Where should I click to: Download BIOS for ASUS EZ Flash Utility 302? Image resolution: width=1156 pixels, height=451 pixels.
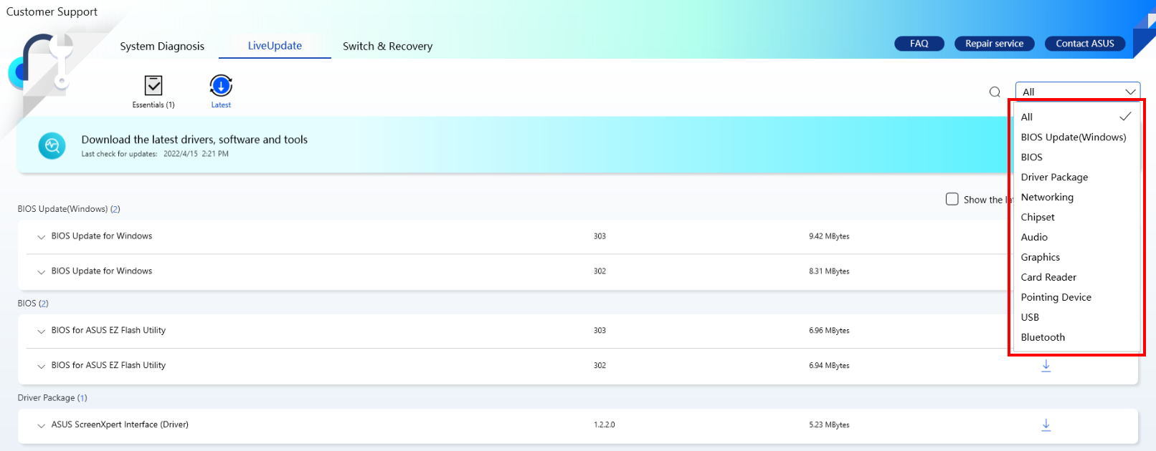pyautogui.click(x=1046, y=366)
